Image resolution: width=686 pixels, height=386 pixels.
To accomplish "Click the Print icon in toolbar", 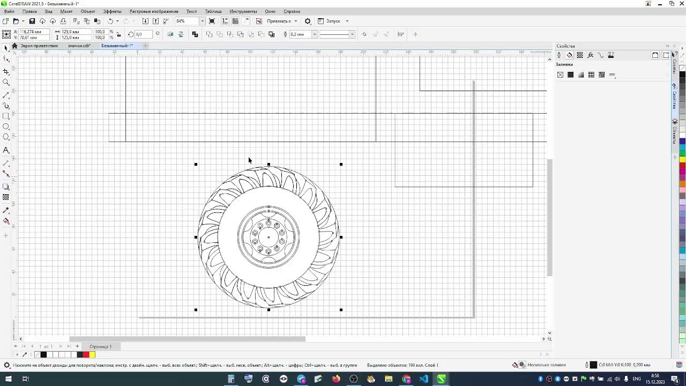I will pos(63,21).
